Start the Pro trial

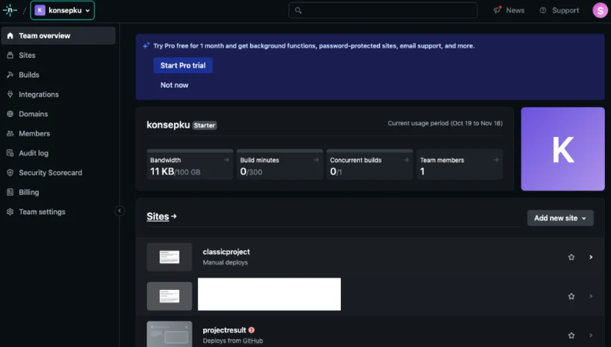click(x=182, y=65)
